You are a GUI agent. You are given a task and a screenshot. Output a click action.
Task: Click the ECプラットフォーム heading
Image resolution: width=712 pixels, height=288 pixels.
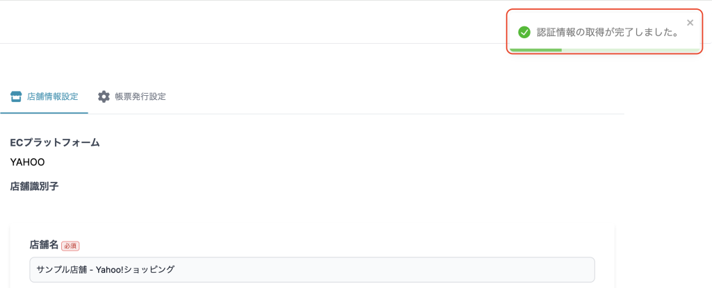pos(55,142)
